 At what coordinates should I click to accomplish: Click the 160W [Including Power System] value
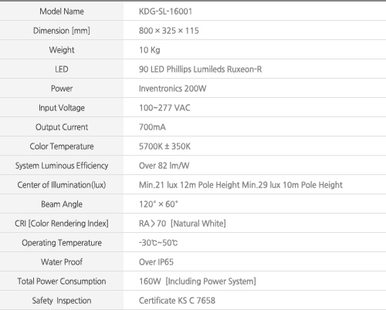[x=198, y=281]
